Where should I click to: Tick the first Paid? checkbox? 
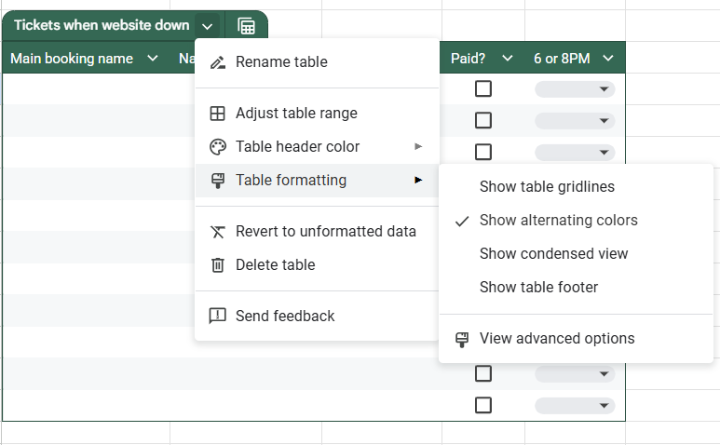pyautogui.click(x=483, y=89)
